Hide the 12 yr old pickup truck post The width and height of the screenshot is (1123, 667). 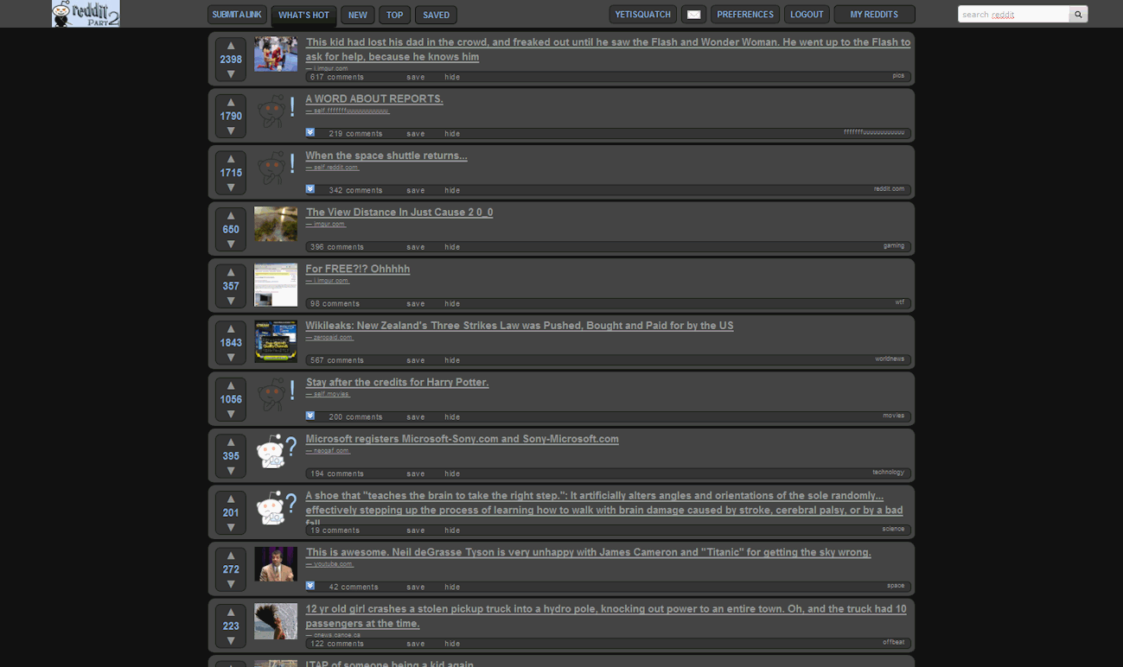point(452,644)
